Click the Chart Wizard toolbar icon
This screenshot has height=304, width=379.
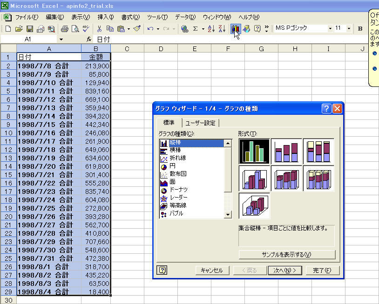(x=235, y=28)
